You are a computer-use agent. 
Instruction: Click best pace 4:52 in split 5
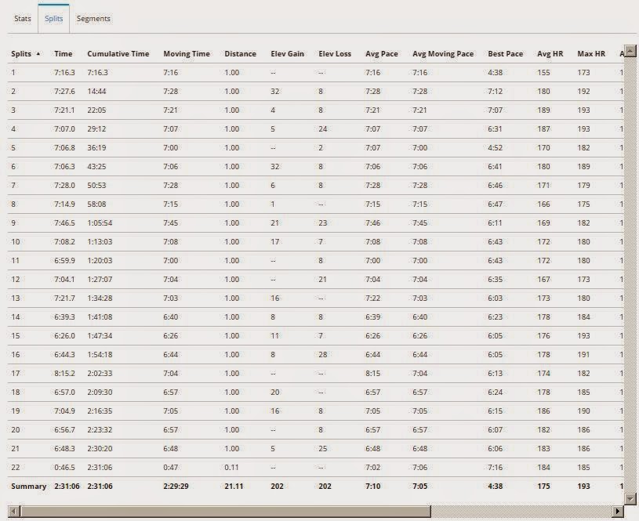pos(496,147)
